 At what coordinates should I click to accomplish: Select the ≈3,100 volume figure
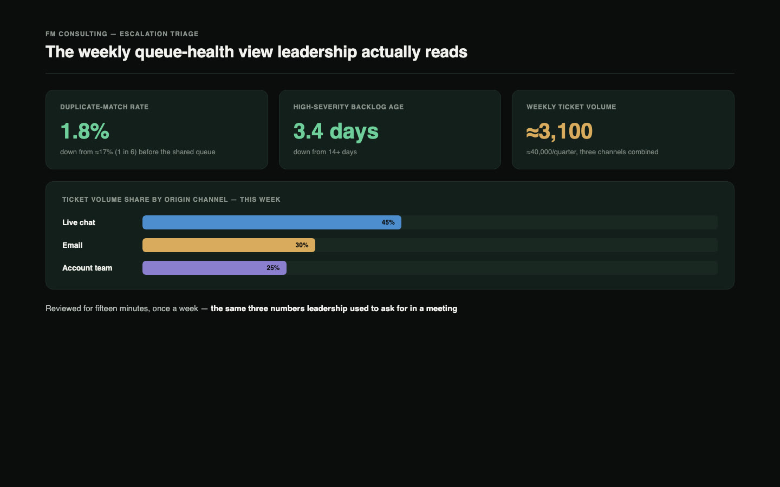pos(560,131)
